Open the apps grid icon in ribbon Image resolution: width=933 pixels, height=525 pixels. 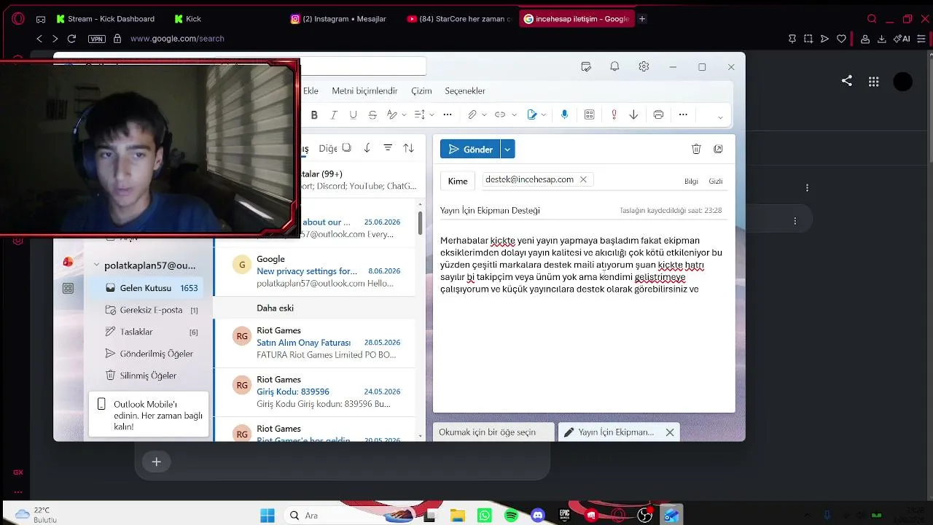pyautogui.click(x=590, y=114)
